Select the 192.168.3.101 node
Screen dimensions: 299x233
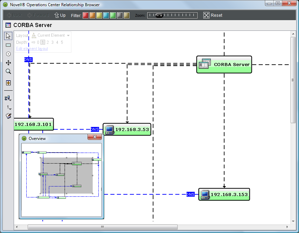33,124
